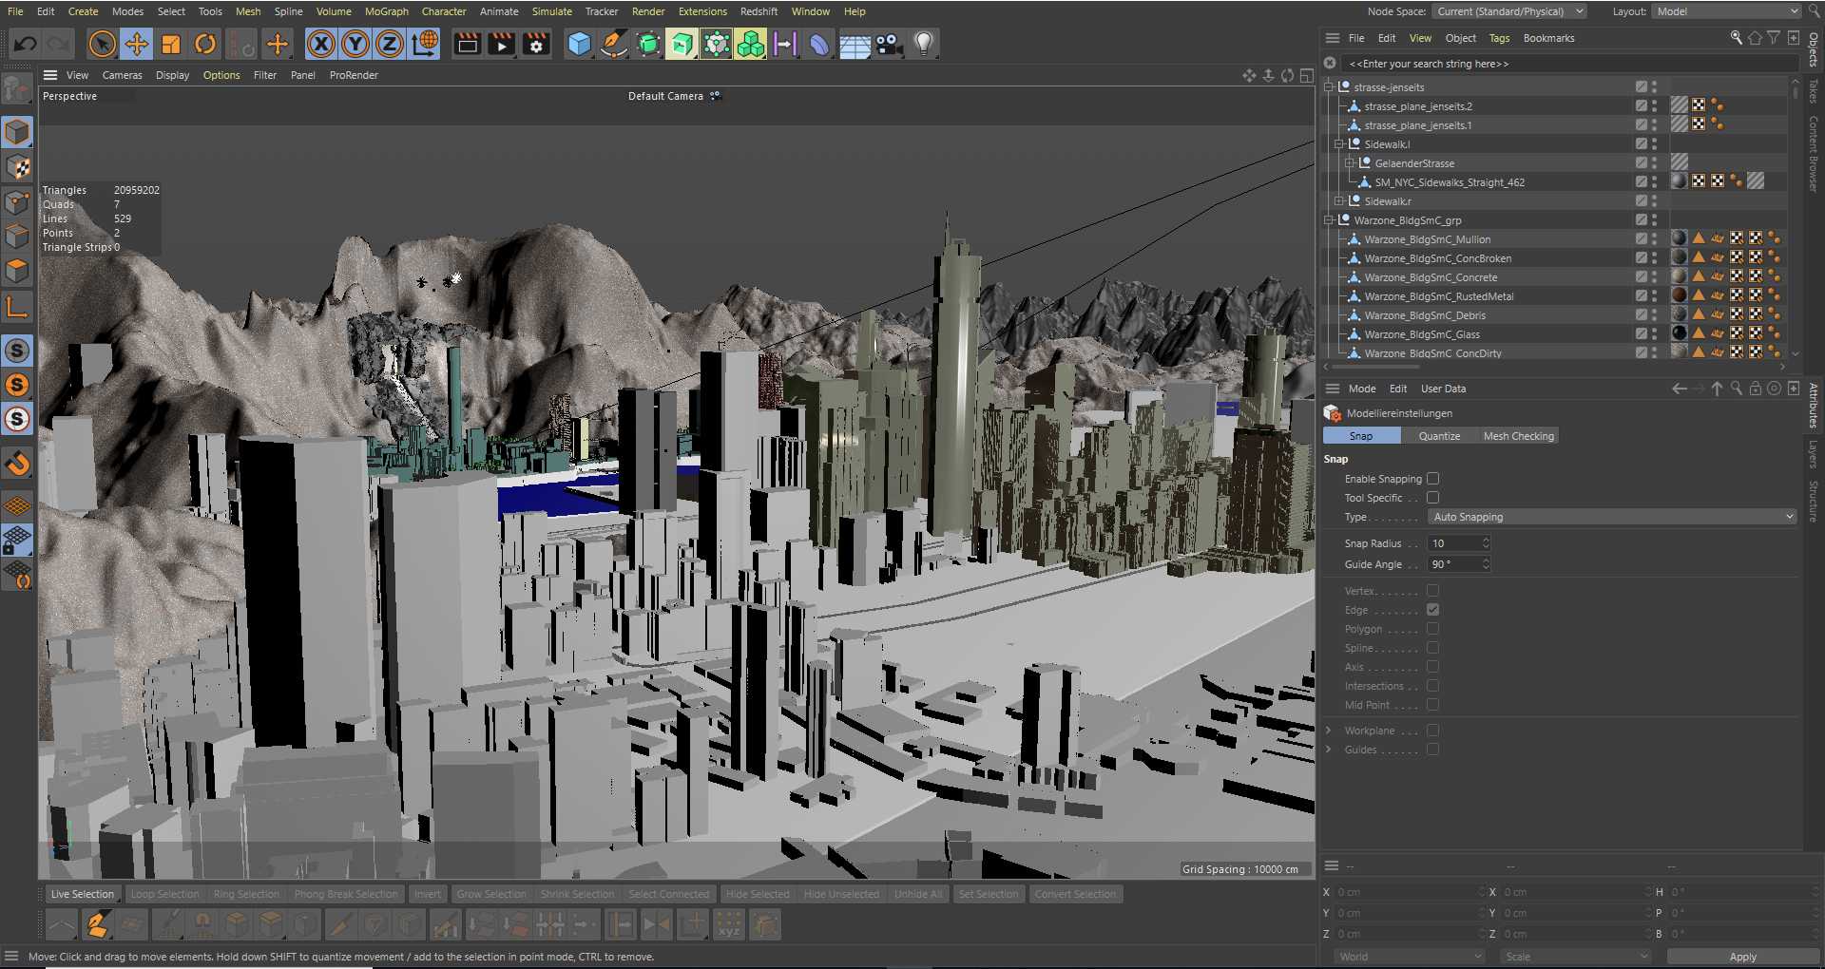Toggle the Intersections snap checkbox

pos(1432,686)
